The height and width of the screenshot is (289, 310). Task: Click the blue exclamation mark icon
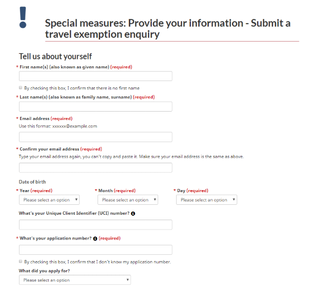click(23, 17)
